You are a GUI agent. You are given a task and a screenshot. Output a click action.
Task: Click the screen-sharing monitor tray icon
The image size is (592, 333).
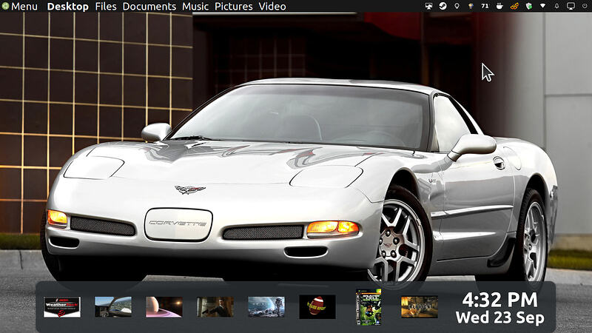tap(428, 6)
